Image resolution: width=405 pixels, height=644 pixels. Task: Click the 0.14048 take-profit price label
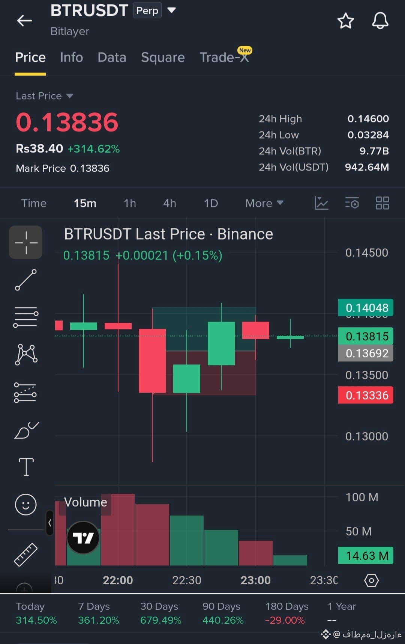[366, 308]
